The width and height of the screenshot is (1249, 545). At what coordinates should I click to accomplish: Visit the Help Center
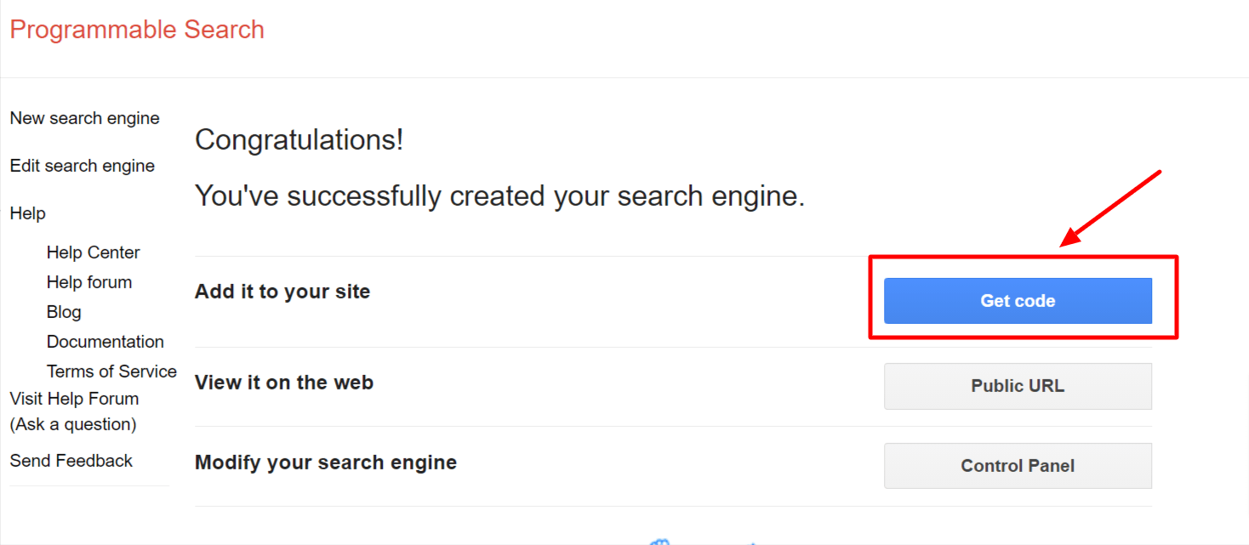pos(94,252)
